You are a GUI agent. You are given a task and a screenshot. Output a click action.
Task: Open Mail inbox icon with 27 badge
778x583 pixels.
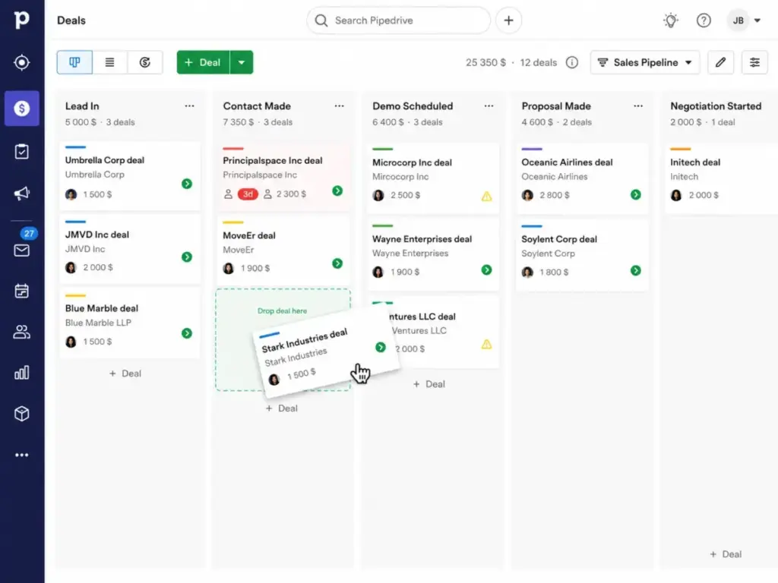[x=21, y=251]
